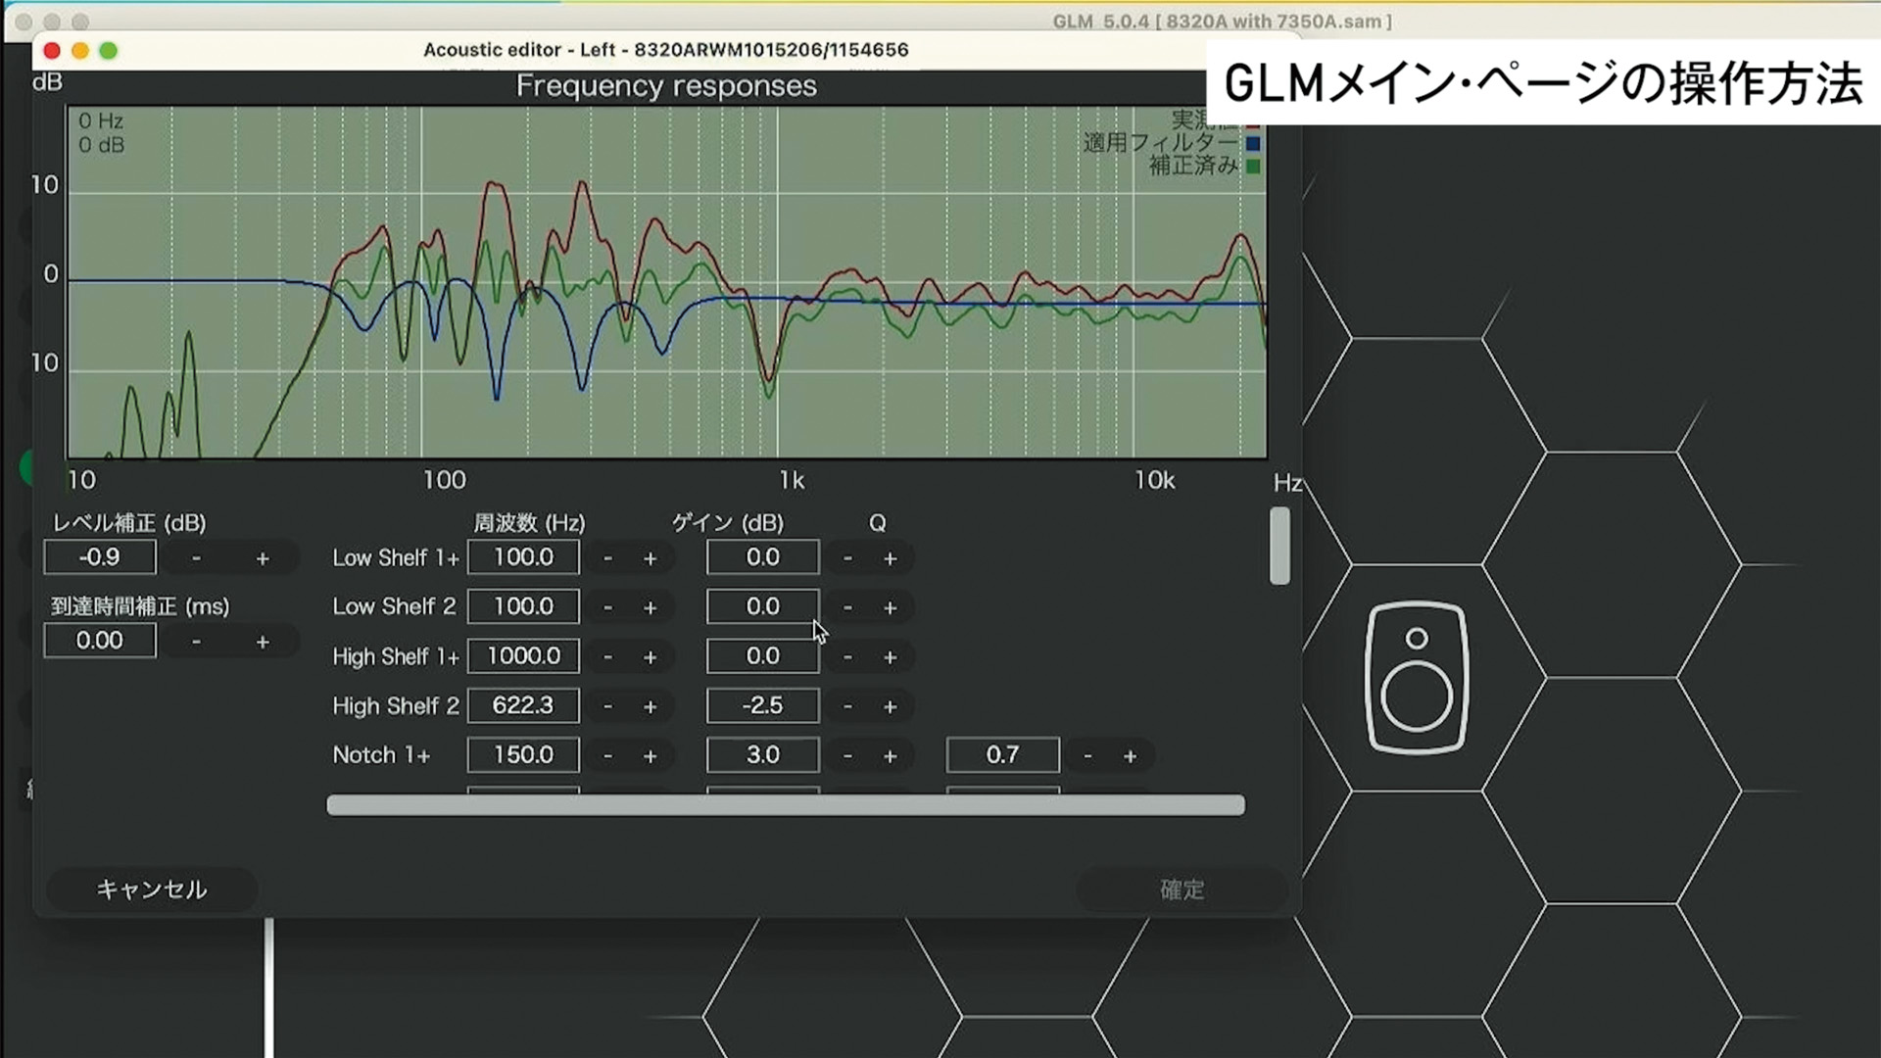Increase High Shelf 1+ gain
1881x1058 pixels.
(x=890, y=657)
